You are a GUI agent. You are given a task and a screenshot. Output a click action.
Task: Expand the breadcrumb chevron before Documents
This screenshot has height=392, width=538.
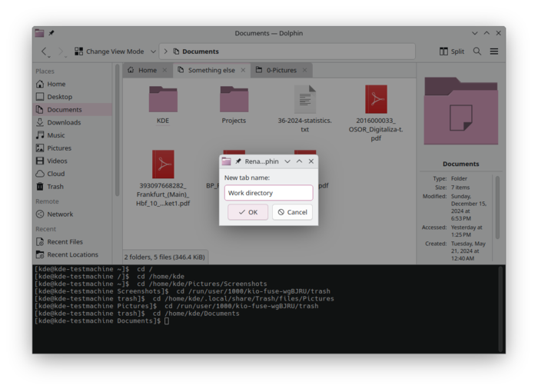pyautogui.click(x=166, y=51)
